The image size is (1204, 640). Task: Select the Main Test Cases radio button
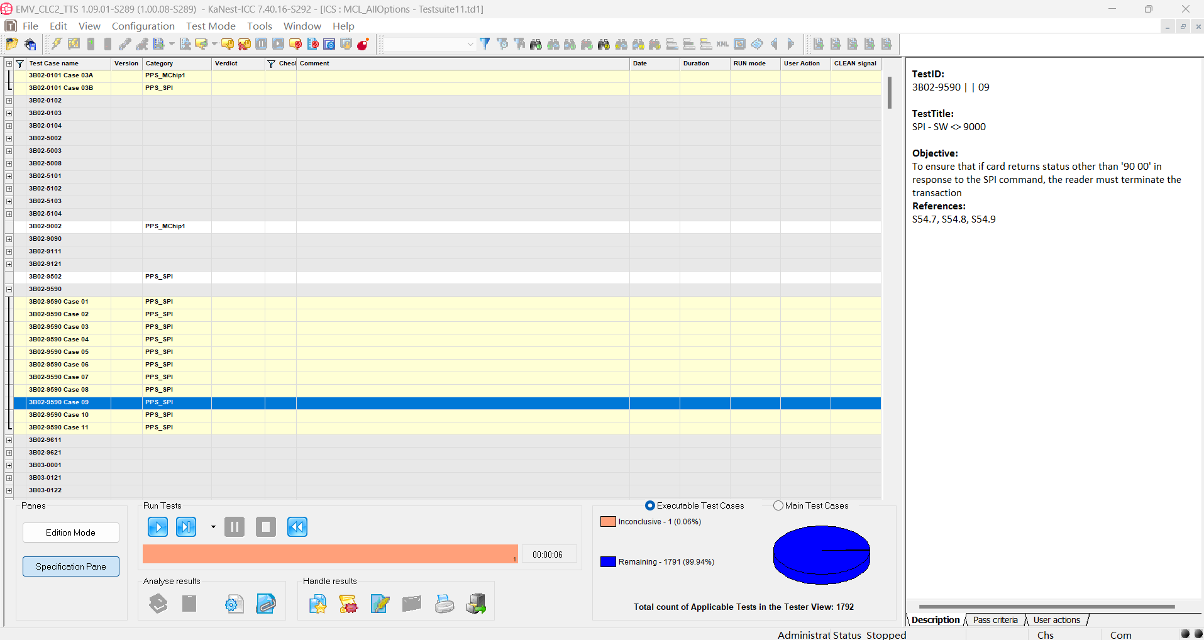[778, 505]
